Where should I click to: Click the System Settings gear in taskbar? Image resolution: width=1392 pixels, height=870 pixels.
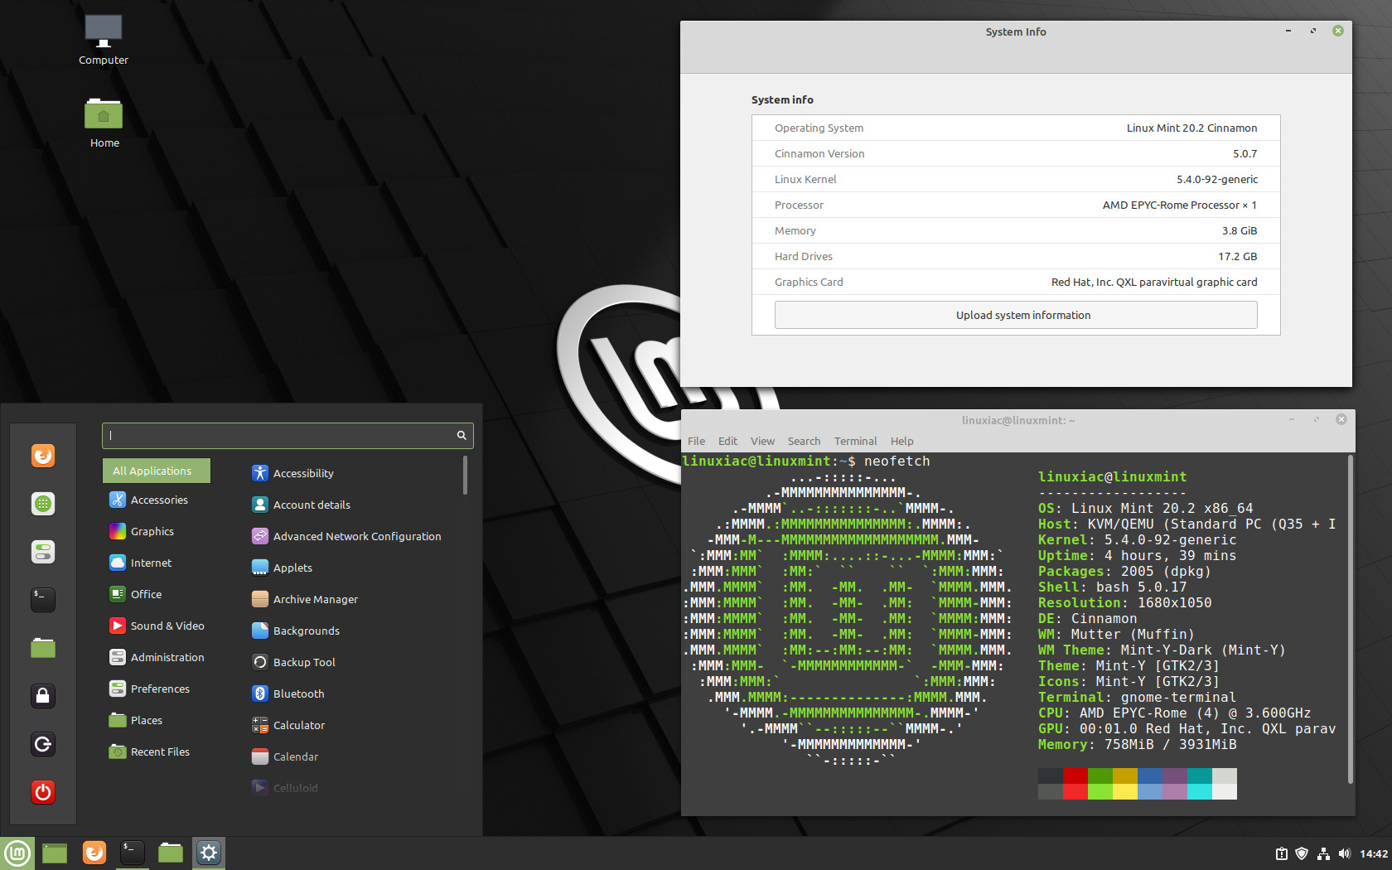click(x=209, y=853)
